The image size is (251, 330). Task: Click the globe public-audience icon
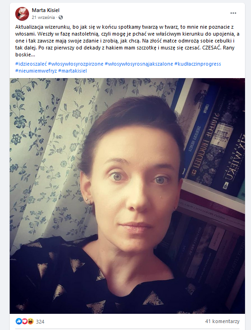[60, 18]
